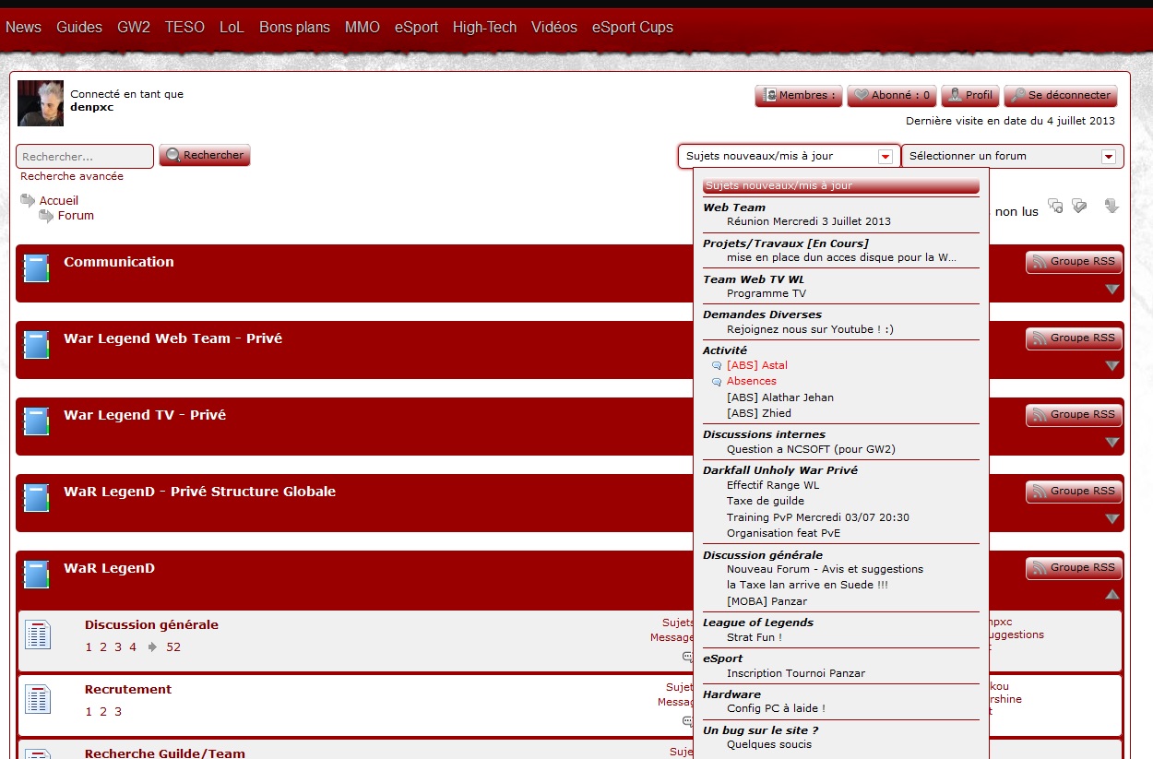This screenshot has width=1153, height=759.
Task: Click the document icon next to Recrutement
Action: click(37, 699)
